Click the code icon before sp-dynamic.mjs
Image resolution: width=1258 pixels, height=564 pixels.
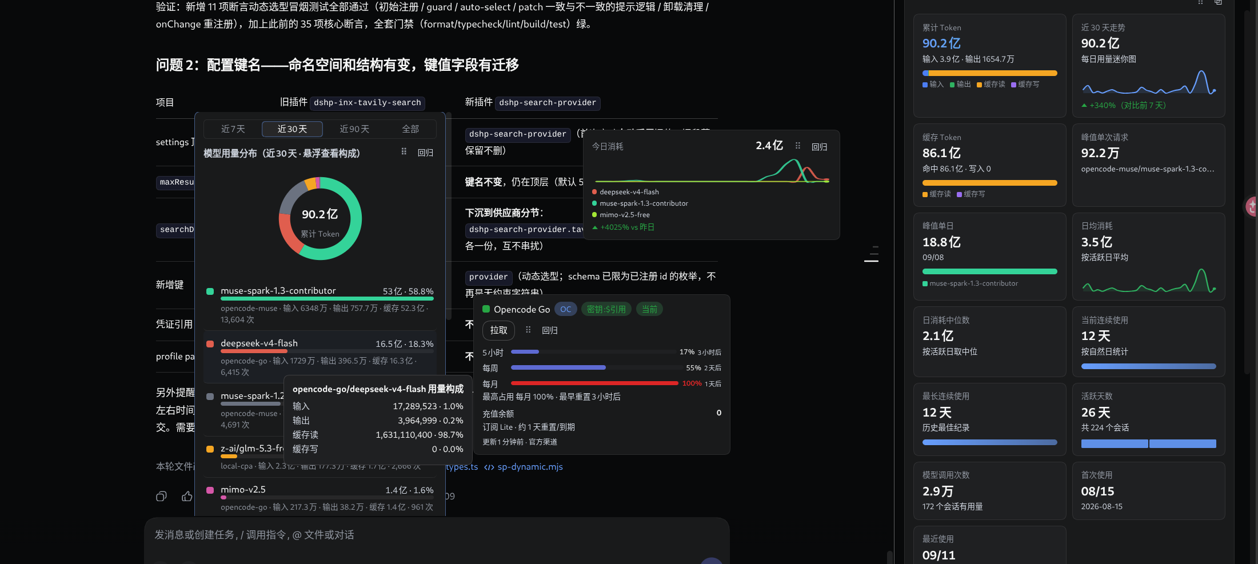tap(489, 467)
